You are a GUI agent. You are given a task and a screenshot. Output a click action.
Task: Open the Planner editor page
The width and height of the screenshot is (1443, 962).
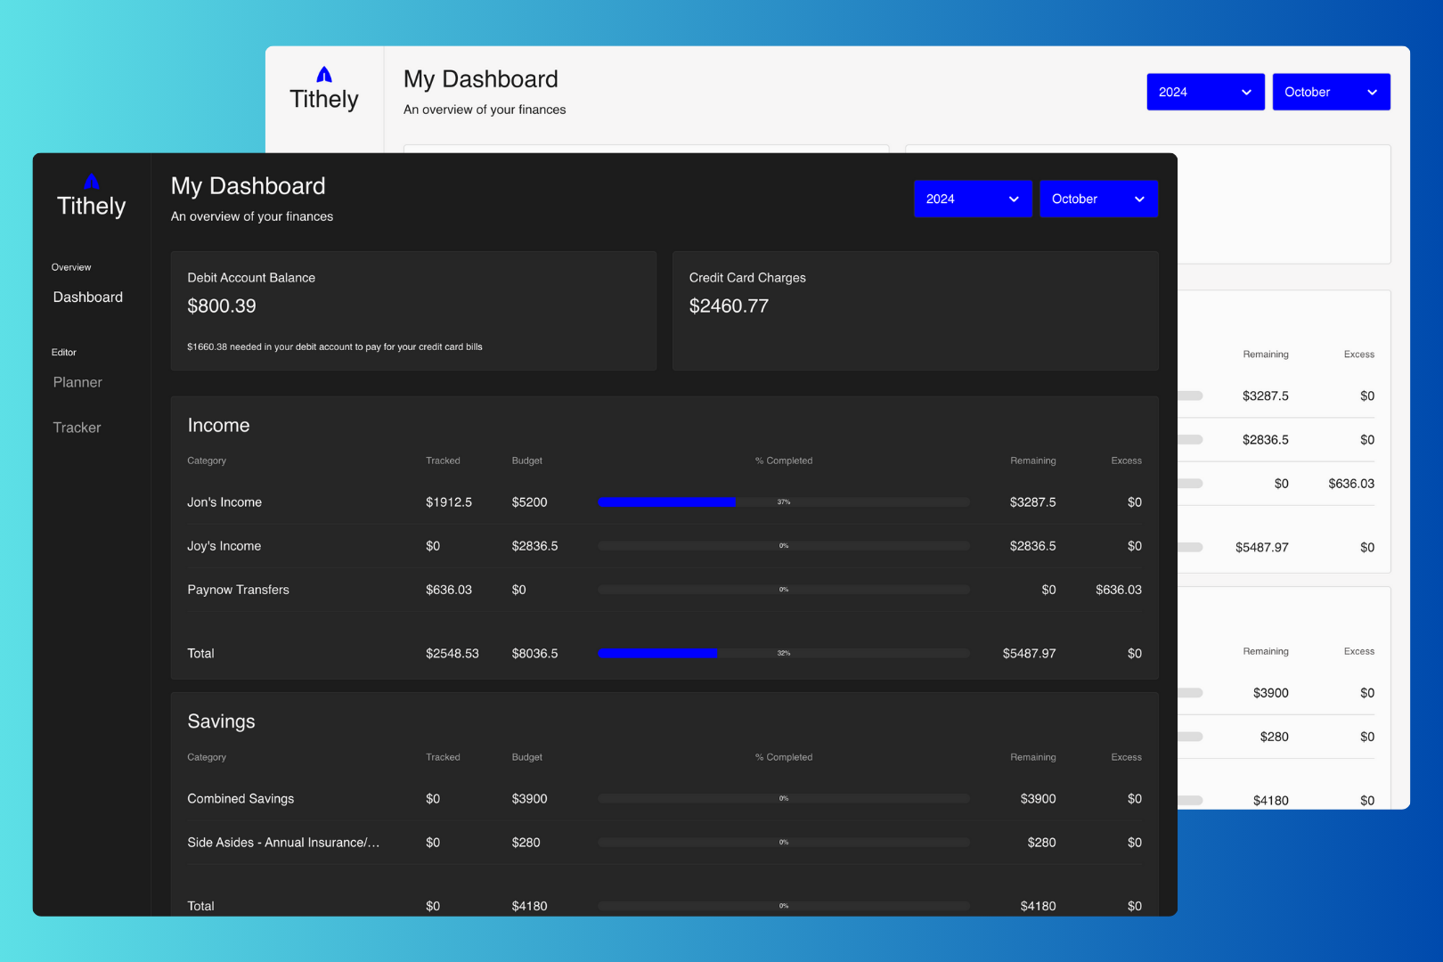77,382
